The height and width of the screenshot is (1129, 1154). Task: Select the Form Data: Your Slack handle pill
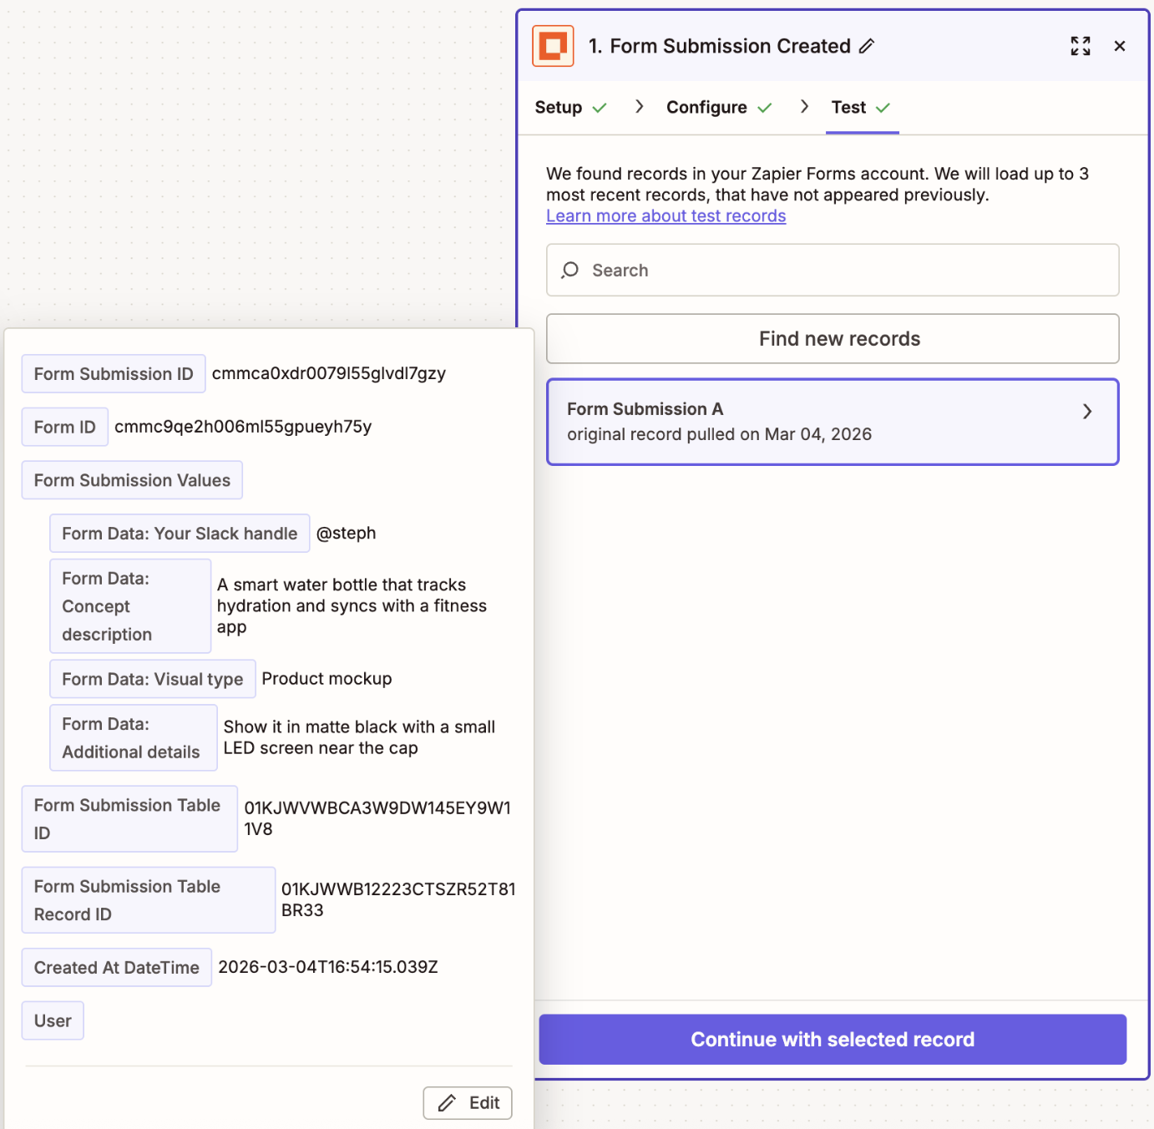point(179,533)
